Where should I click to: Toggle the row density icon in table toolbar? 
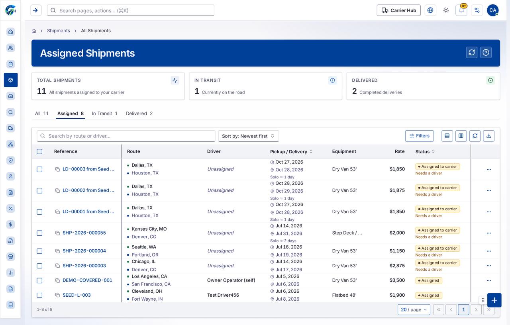(447, 136)
